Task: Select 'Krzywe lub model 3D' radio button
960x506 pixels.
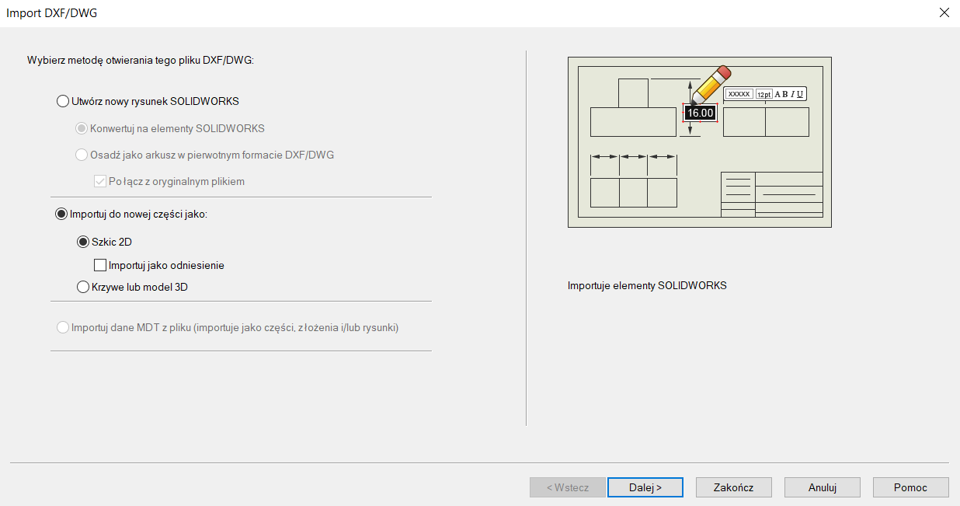Action: 83,287
